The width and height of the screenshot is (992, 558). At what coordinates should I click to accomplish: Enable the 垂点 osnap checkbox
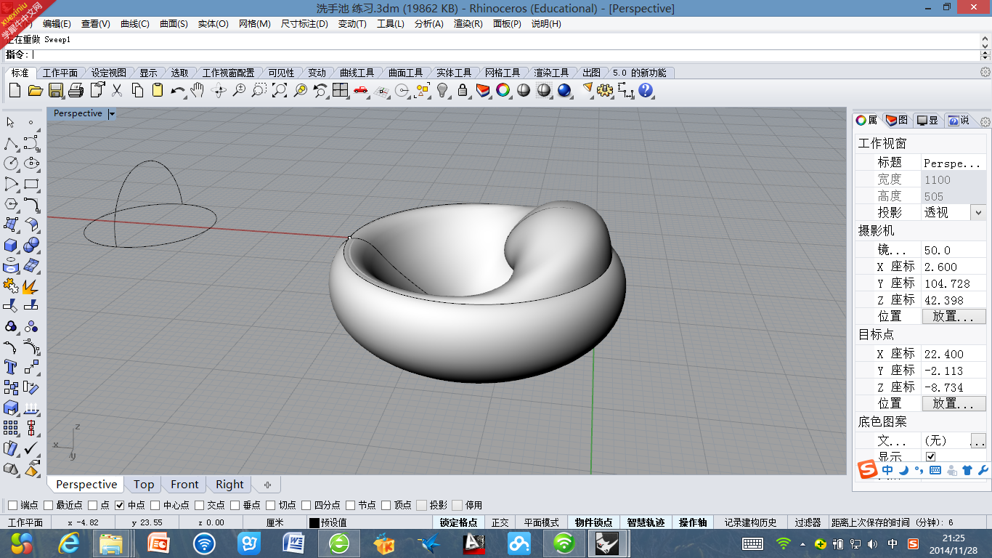(235, 505)
